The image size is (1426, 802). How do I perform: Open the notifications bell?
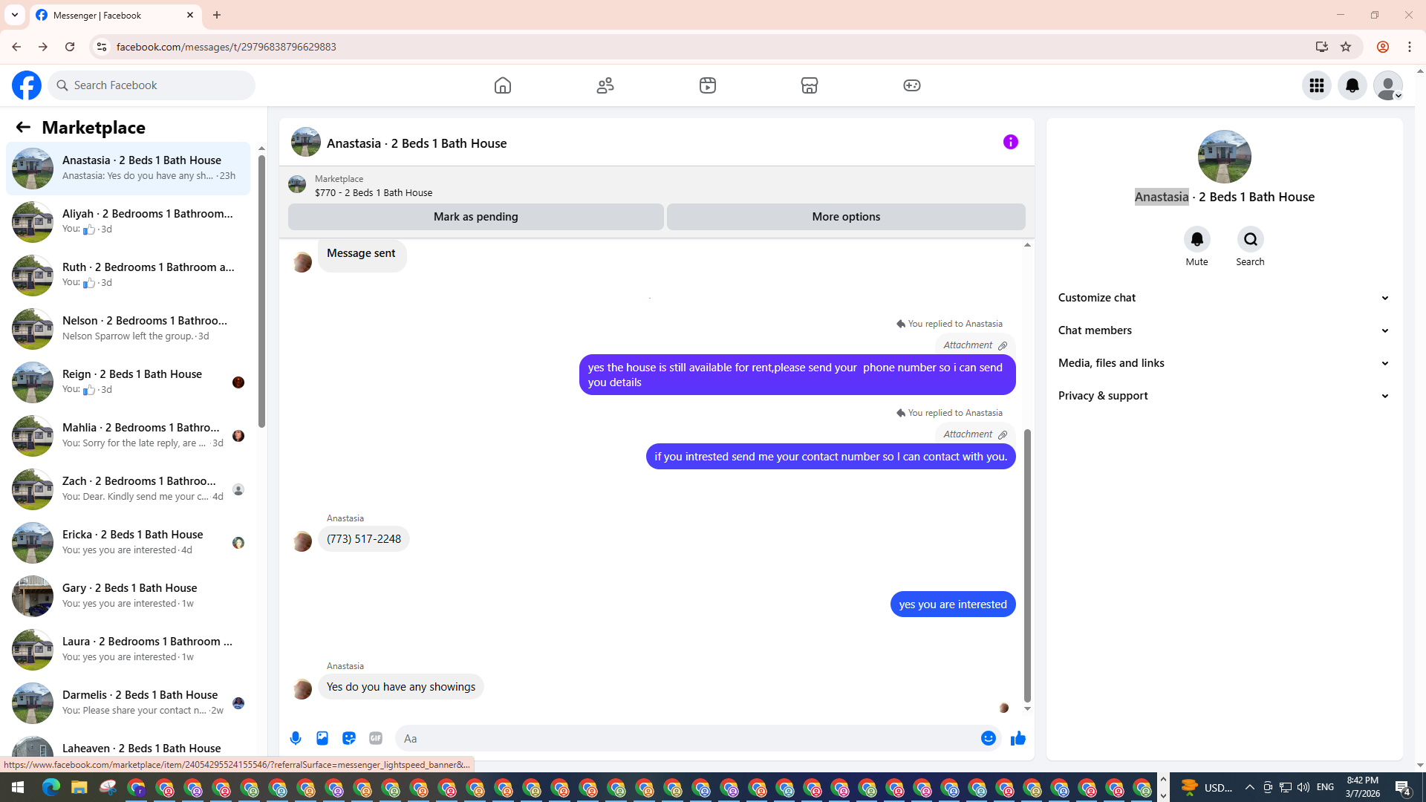coord(1352,85)
